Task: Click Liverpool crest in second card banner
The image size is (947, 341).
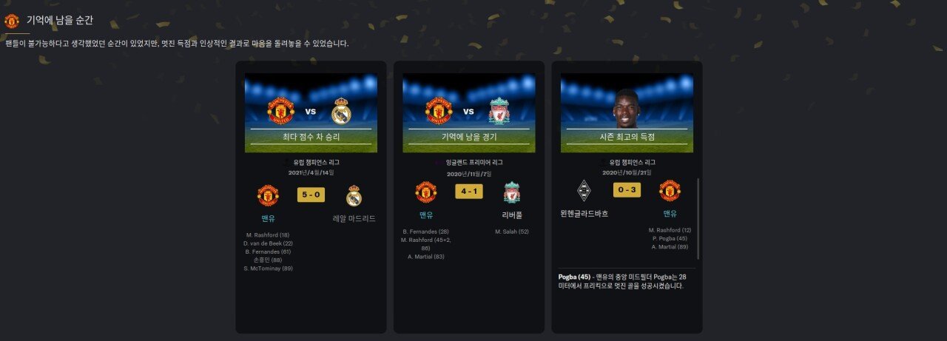Action: (x=499, y=113)
